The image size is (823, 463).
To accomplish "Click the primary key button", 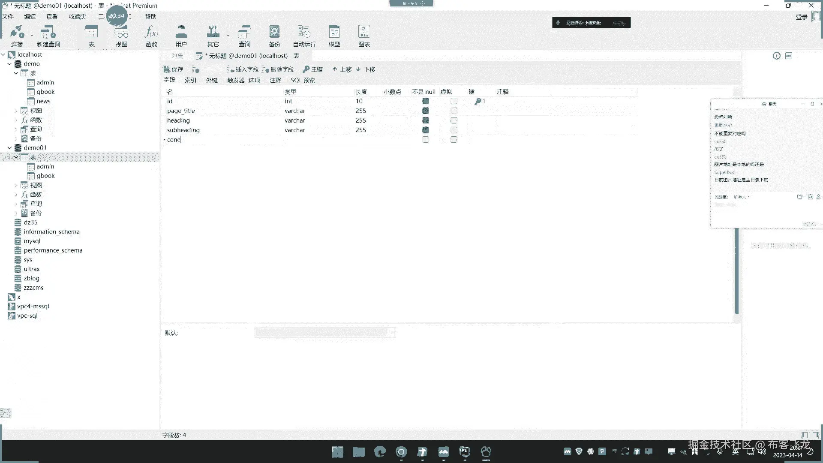I will [x=313, y=69].
